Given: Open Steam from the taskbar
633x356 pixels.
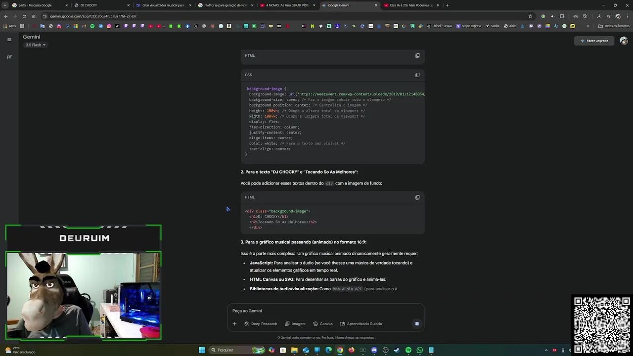Looking at the screenshot, I should coord(397,350).
